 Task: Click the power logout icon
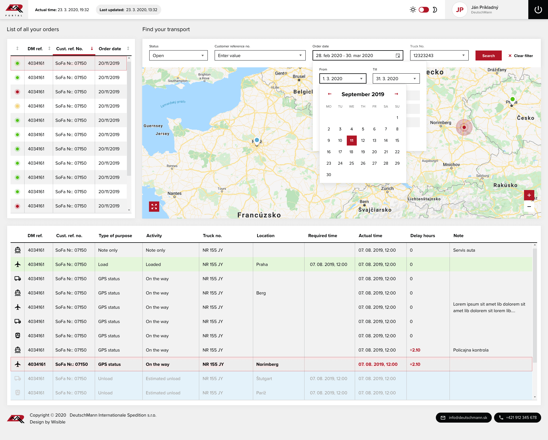click(538, 10)
